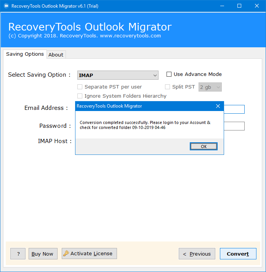Tick the Split PST checkbox
The height and width of the screenshot is (272, 266).
tap(167, 87)
